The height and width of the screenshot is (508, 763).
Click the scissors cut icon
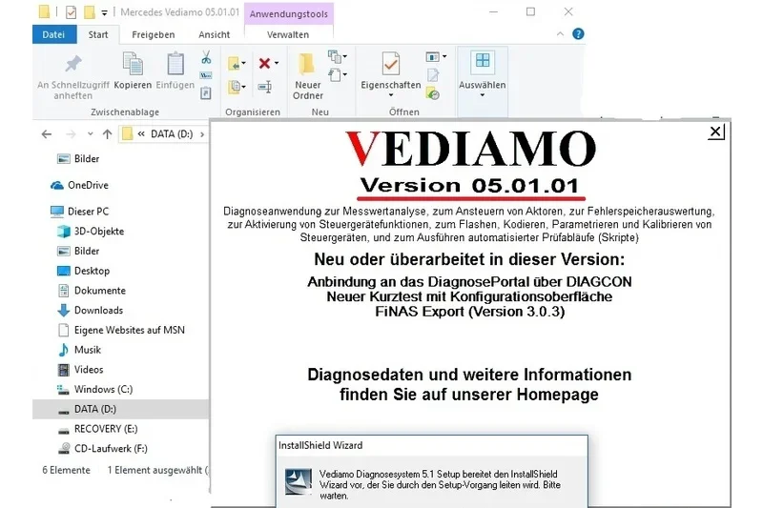click(x=206, y=58)
